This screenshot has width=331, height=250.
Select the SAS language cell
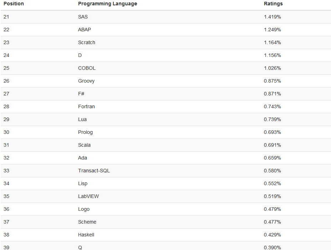coord(83,17)
